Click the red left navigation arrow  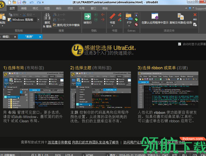tap(103, 14)
